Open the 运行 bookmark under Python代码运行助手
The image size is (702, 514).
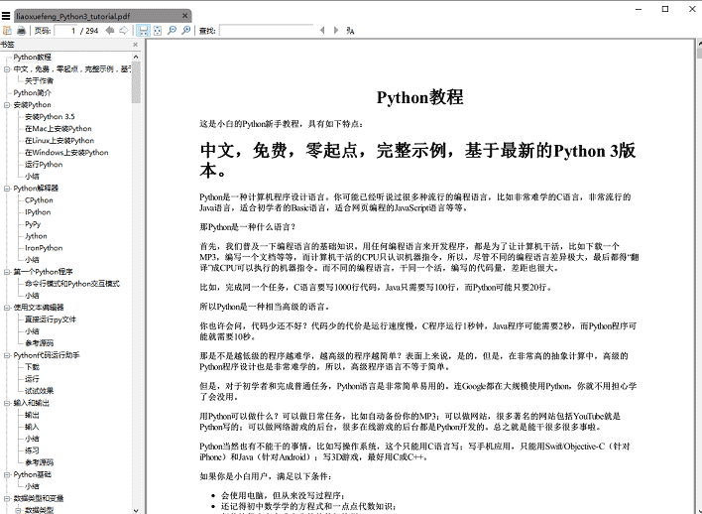tap(32, 379)
